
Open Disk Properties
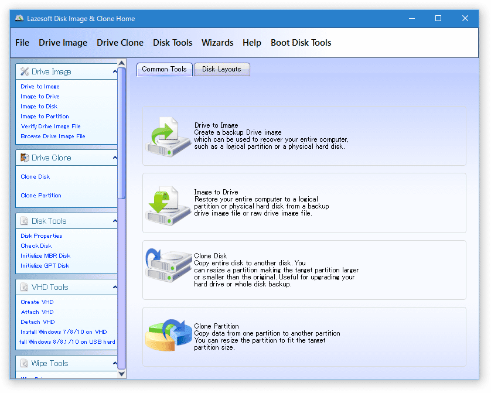click(x=42, y=236)
